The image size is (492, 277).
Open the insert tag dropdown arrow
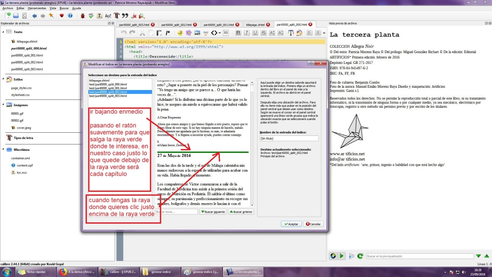point(219,33)
